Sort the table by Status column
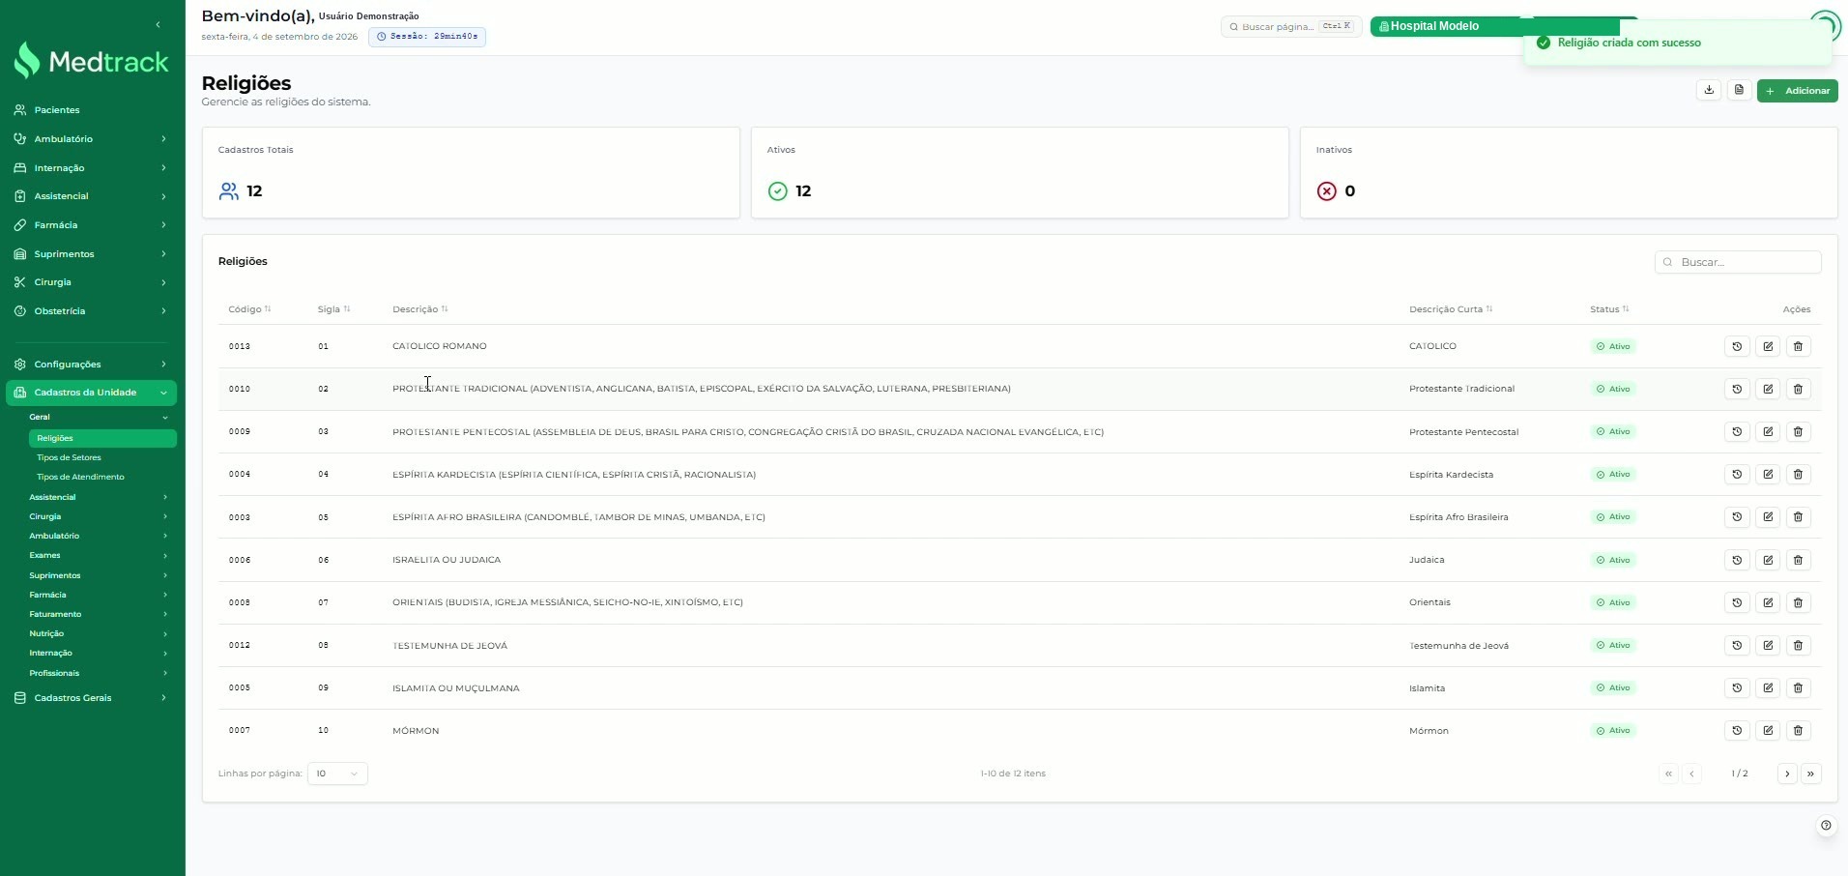This screenshot has width=1848, height=876. tap(1609, 309)
